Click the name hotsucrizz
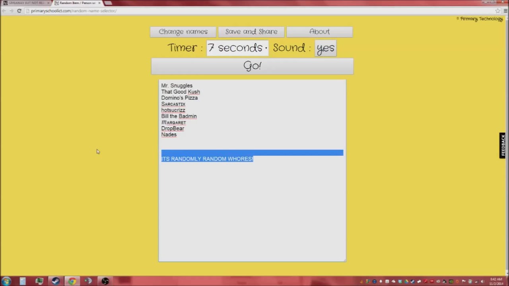509x286 pixels. pos(173,110)
